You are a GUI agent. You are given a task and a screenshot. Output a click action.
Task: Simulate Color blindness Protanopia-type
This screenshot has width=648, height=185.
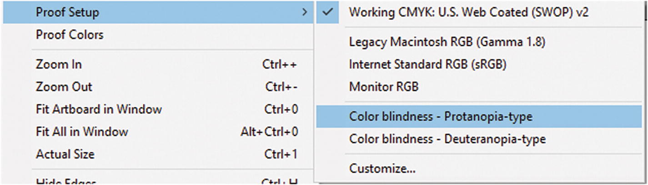[440, 117]
